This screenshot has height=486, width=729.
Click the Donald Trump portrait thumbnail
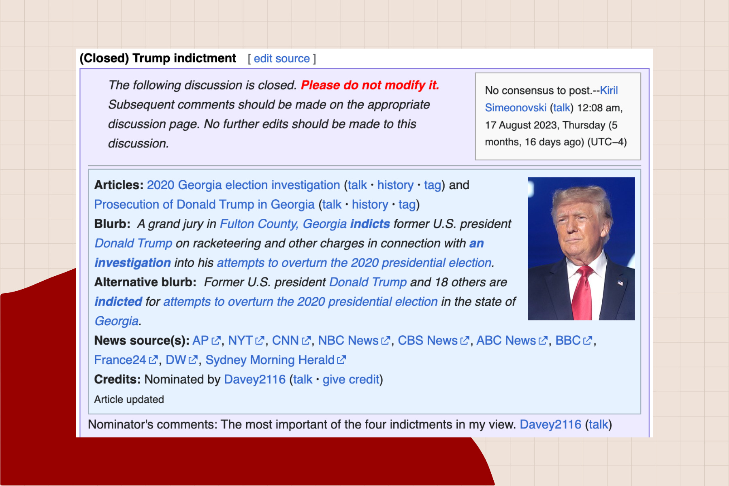pos(582,249)
